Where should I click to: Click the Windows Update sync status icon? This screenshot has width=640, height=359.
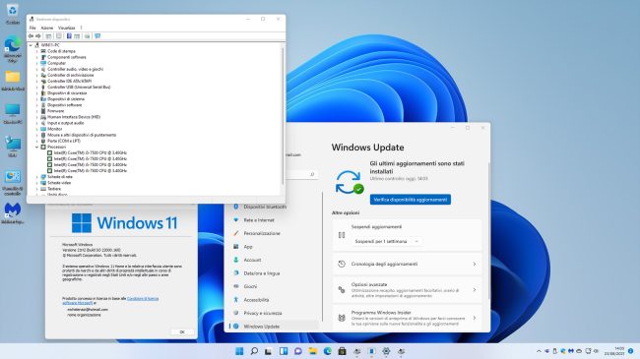click(x=349, y=182)
